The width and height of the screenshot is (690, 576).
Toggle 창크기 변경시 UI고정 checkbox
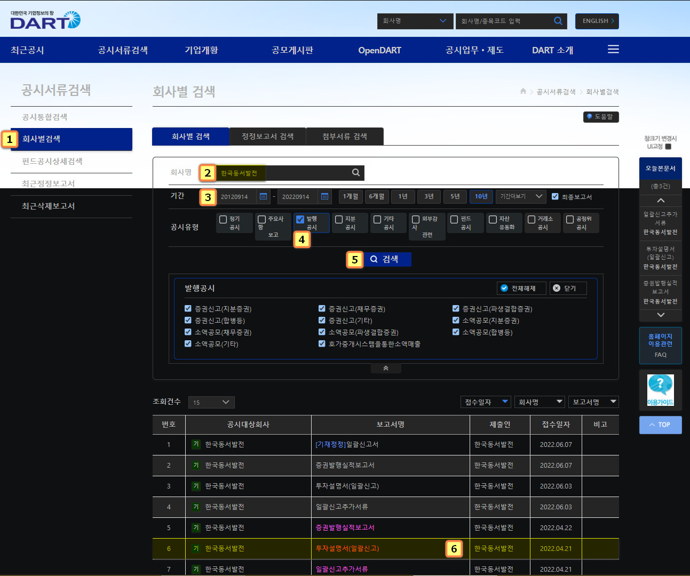[668, 146]
